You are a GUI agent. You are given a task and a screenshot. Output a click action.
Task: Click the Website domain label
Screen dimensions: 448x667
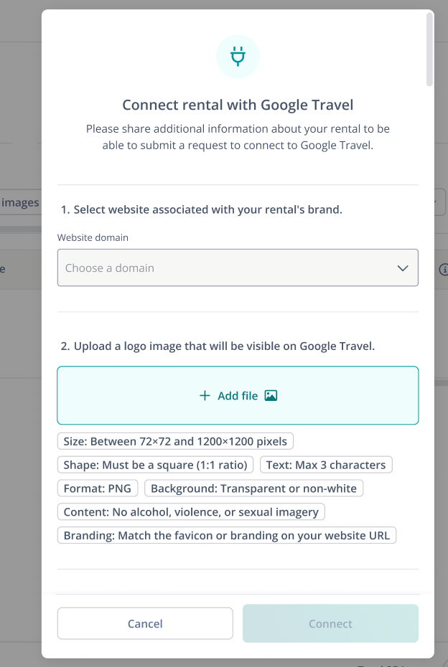tap(93, 237)
